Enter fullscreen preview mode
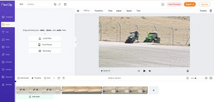This screenshot has height=102, width=214. [x=65, y=4]
